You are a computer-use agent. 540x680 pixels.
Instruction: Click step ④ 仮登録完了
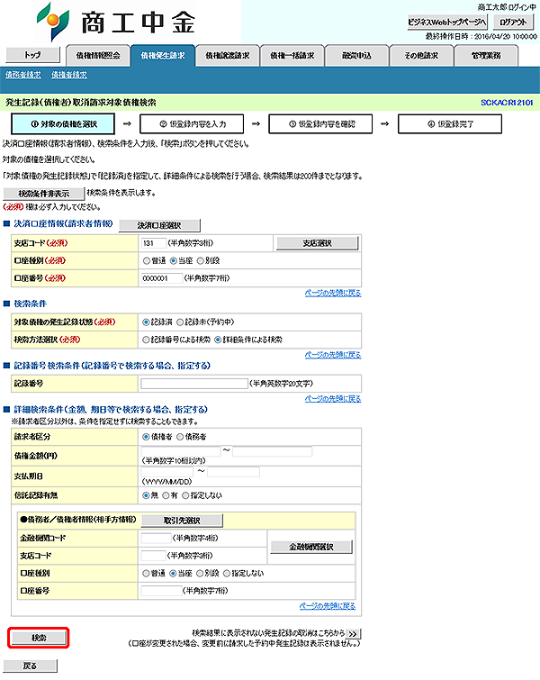pos(450,124)
